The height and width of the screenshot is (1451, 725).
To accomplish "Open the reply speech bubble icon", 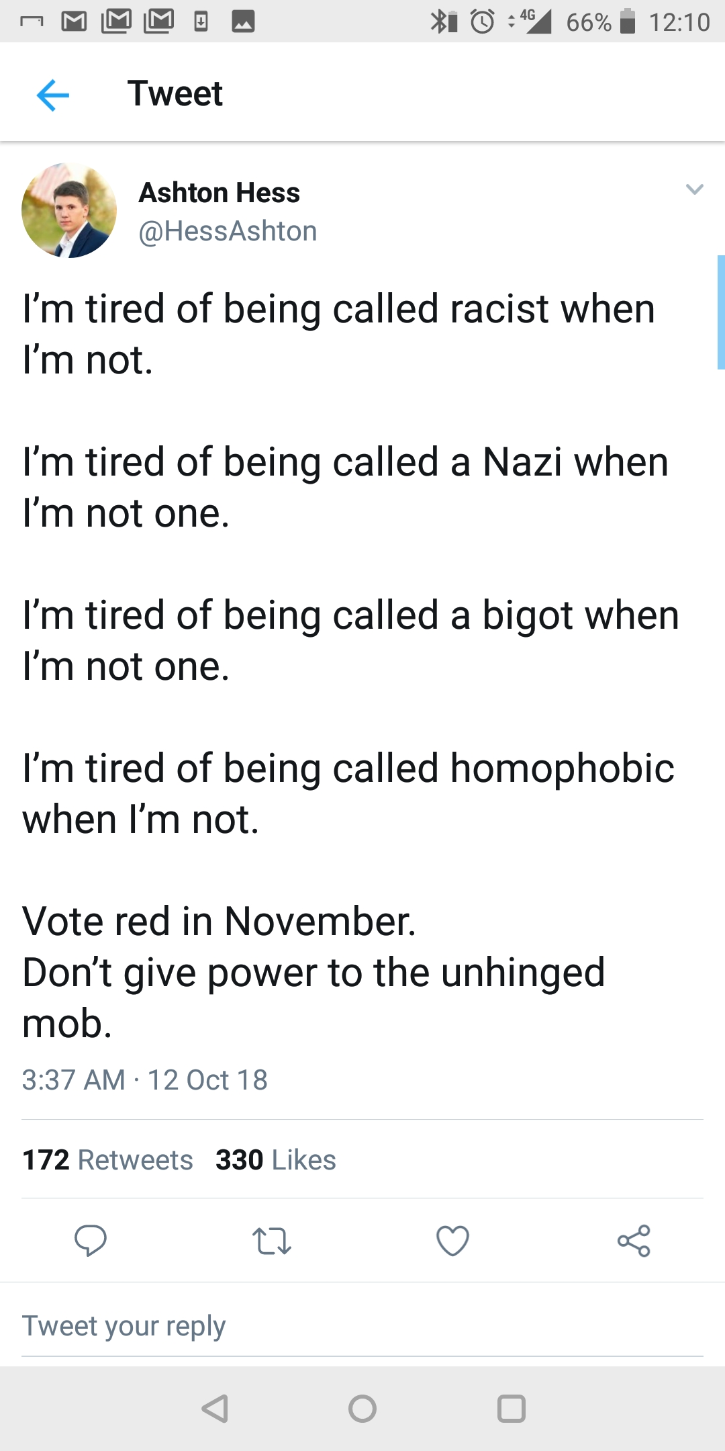I will [91, 1240].
